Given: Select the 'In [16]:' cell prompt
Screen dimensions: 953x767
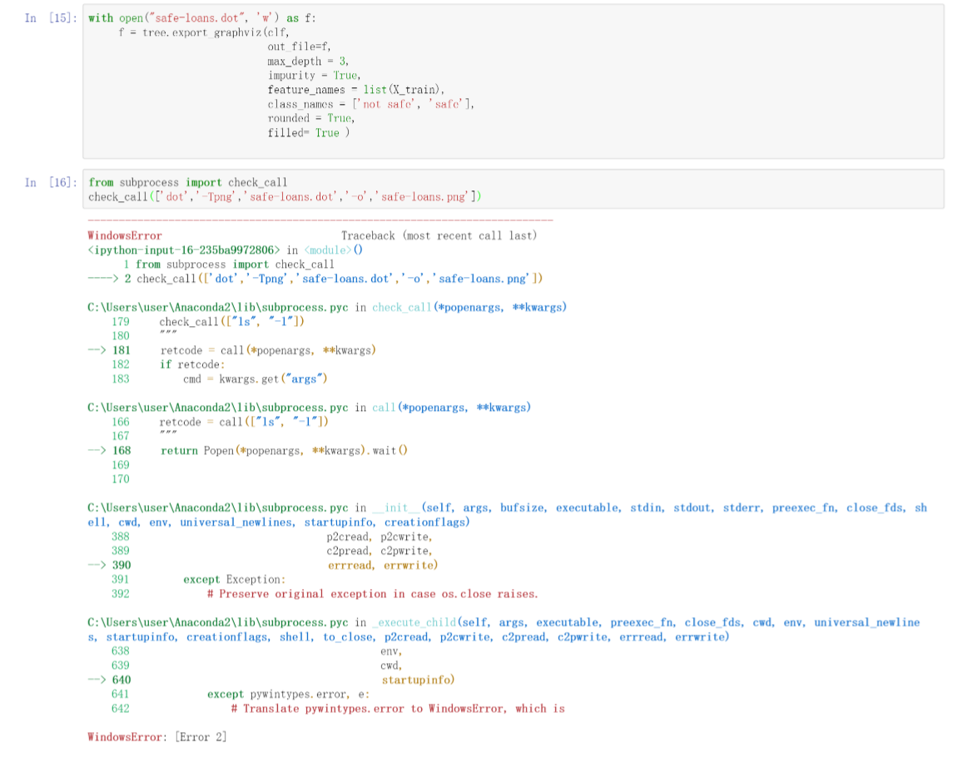Looking at the screenshot, I should tap(50, 182).
